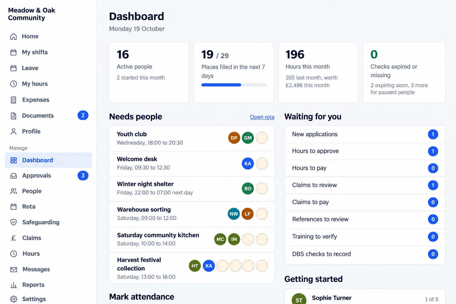
Task: Click the Open rota link
Action: click(x=262, y=117)
